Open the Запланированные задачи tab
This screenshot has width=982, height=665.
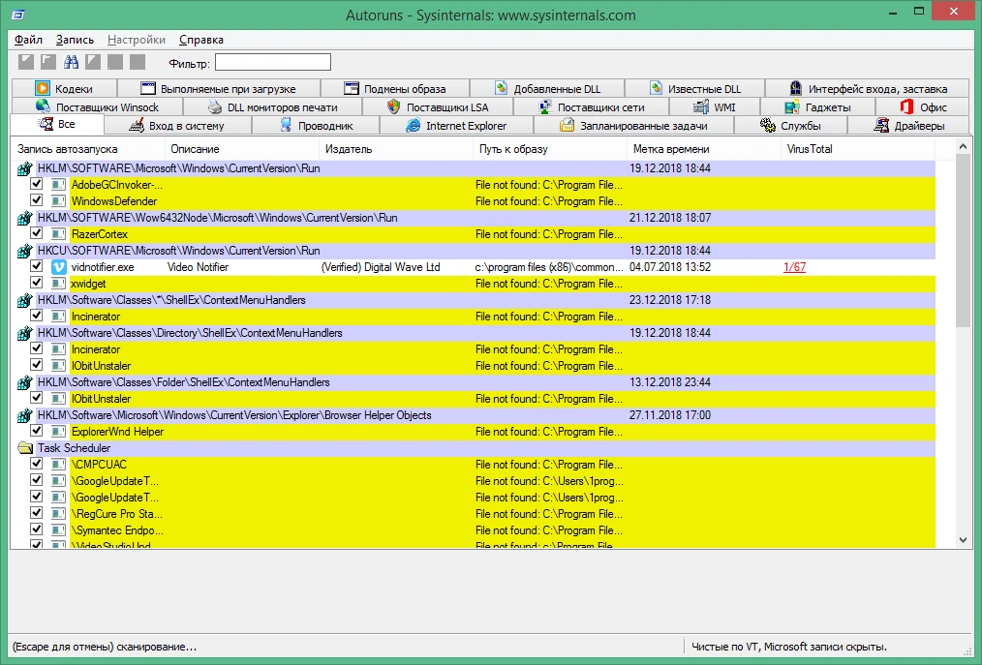633,125
